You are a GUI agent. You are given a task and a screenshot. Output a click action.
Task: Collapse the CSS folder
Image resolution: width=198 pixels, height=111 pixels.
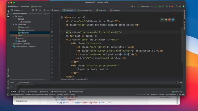click(x=16, y=19)
